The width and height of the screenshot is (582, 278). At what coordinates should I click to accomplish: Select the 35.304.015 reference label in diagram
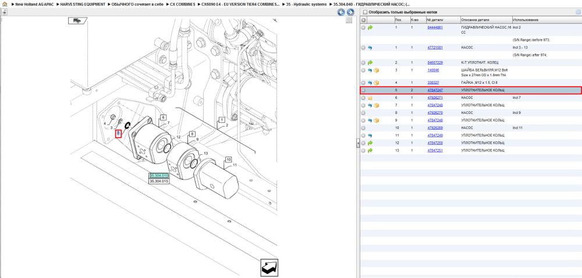(x=159, y=181)
